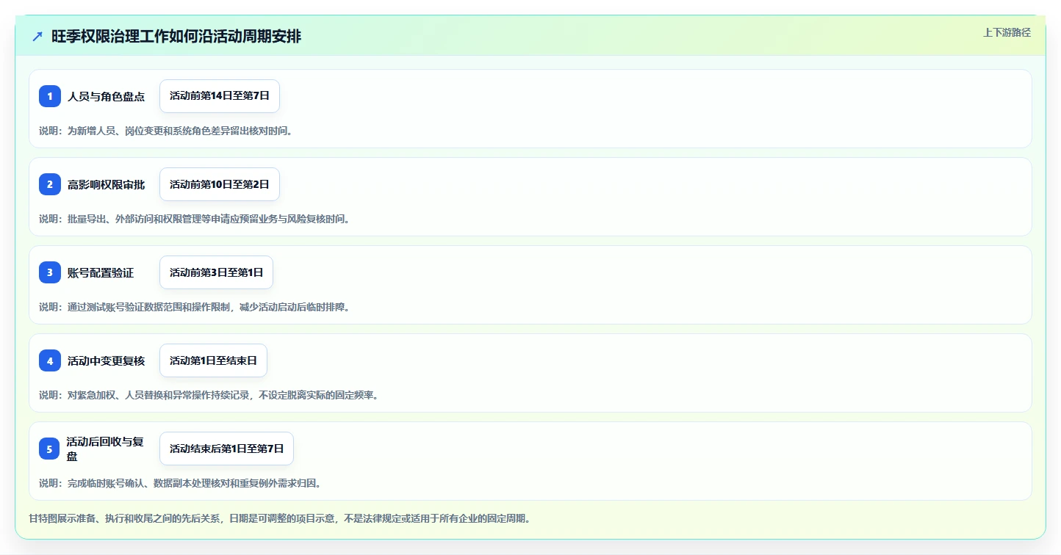Click the 活动前第14日至第7日 date pill

tap(220, 96)
